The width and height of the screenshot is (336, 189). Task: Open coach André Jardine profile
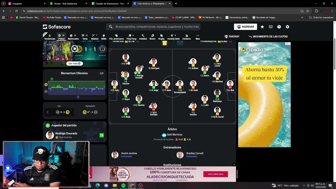tap(124, 155)
